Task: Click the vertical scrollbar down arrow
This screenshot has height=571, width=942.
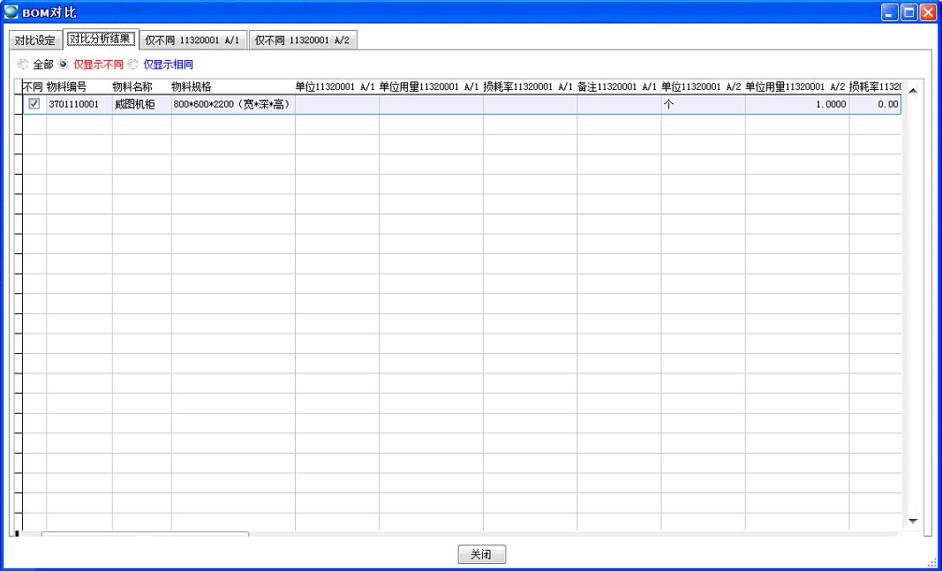Action: (x=913, y=522)
